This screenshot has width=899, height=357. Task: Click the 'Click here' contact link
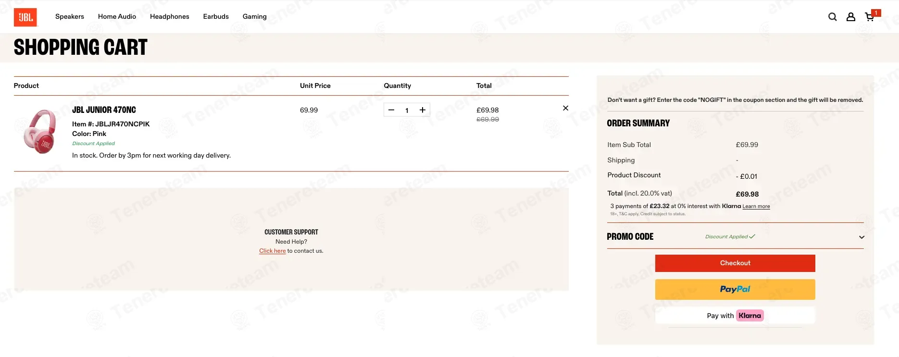tap(272, 251)
